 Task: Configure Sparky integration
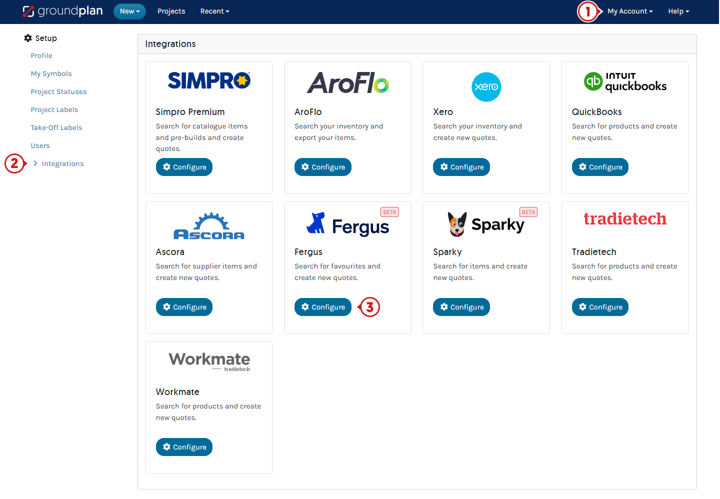point(461,307)
